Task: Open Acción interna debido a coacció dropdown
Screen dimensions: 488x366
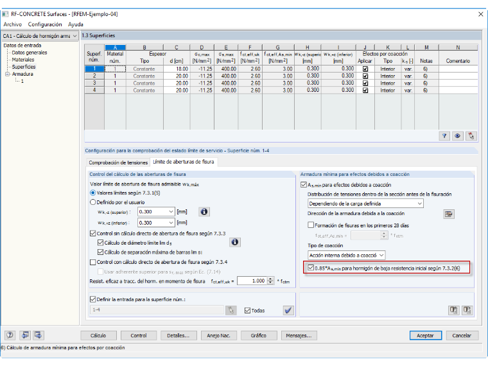Action: 381,255
